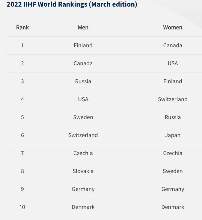Click Switzerland in the Men column

[x=83, y=135]
